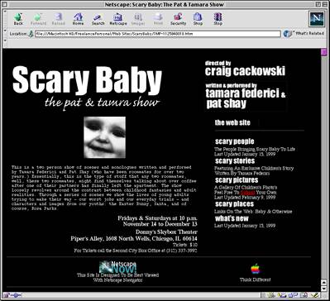Click the My Netscape toolbar button

(118, 19)
